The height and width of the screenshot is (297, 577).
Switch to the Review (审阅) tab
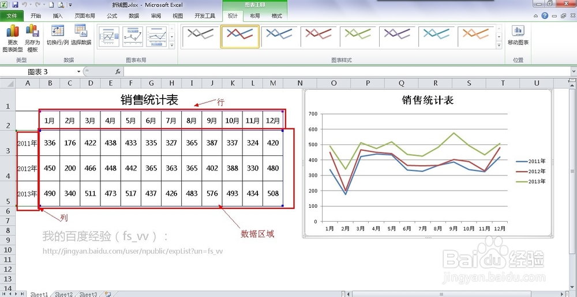156,16
